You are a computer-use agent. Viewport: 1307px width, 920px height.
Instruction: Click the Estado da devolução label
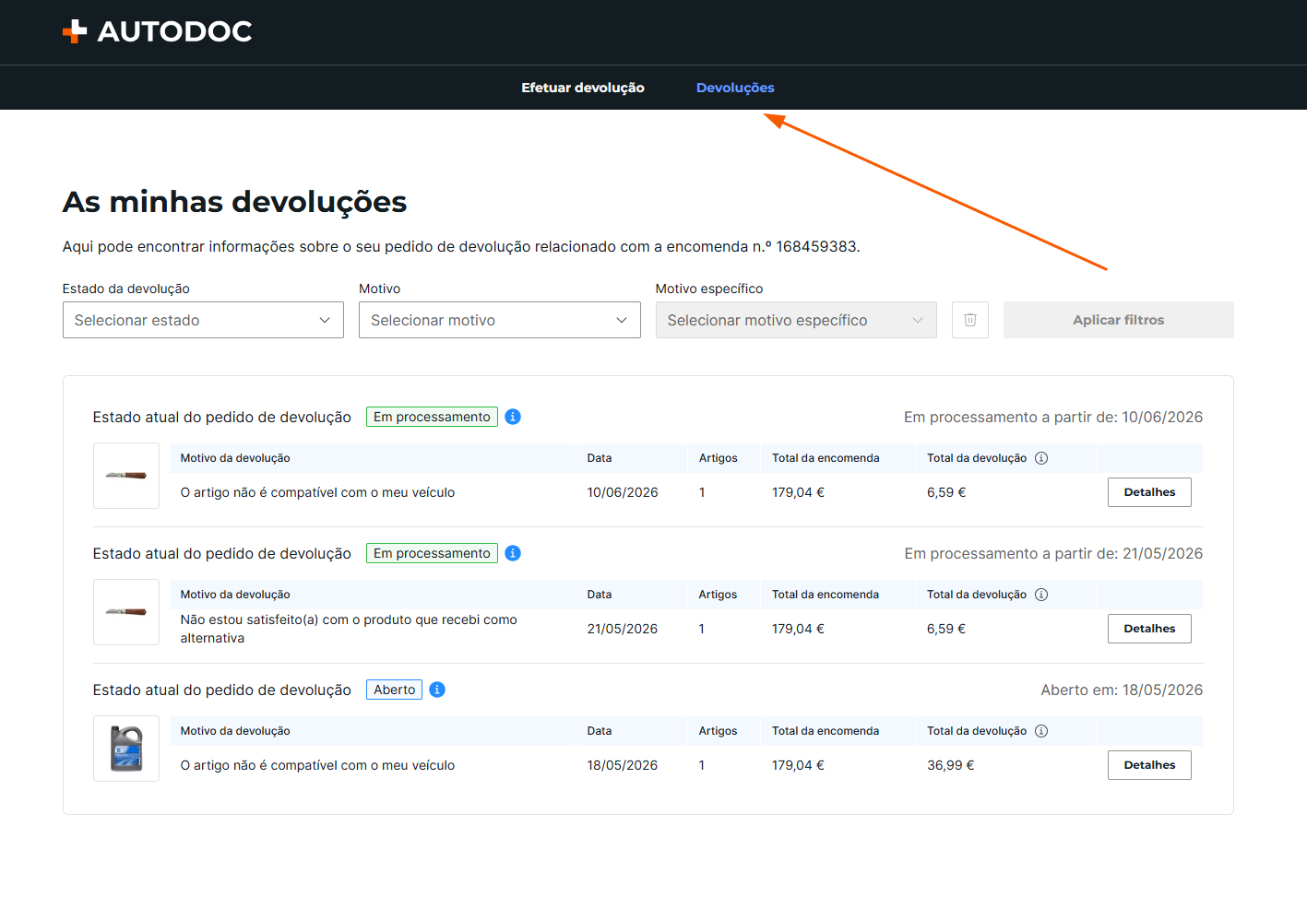[x=126, y=289]
